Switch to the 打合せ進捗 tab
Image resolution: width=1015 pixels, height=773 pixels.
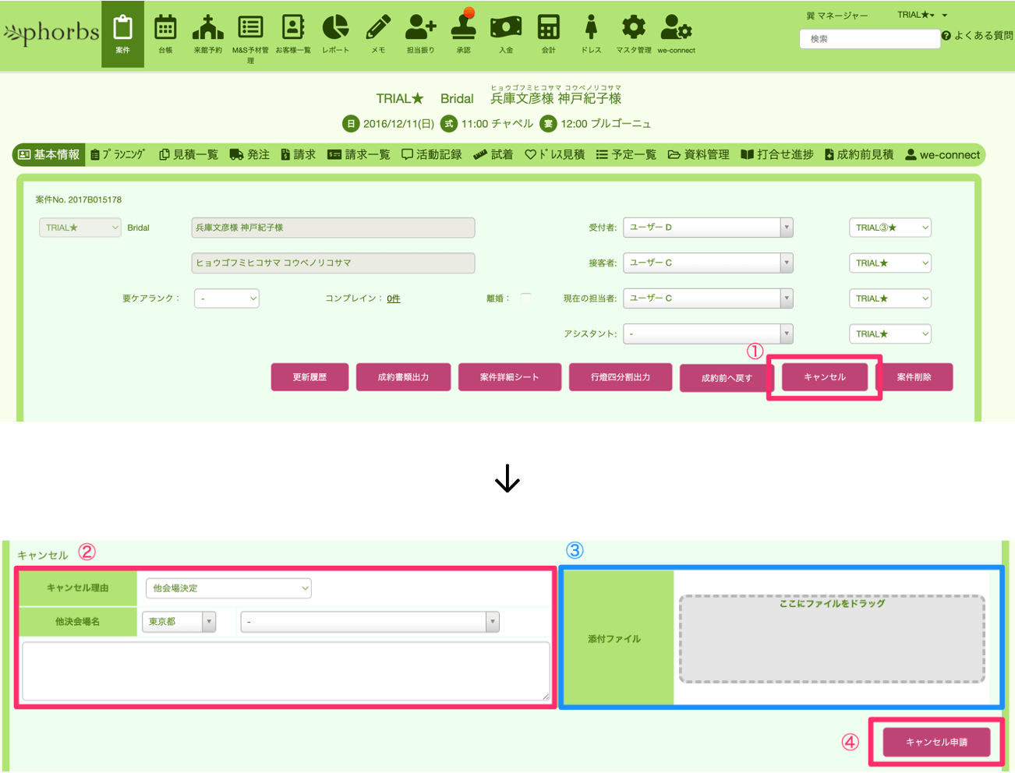pos(777,154)
